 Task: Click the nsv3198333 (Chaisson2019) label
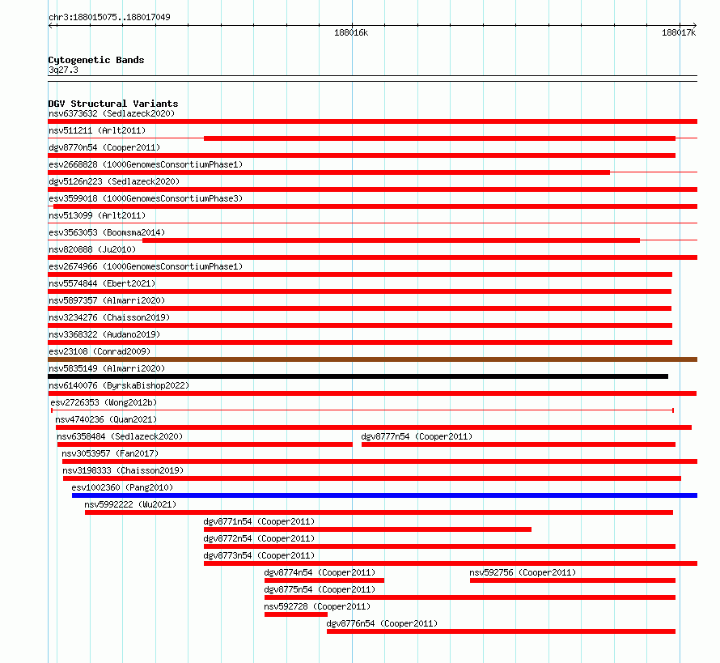point(123,470)
